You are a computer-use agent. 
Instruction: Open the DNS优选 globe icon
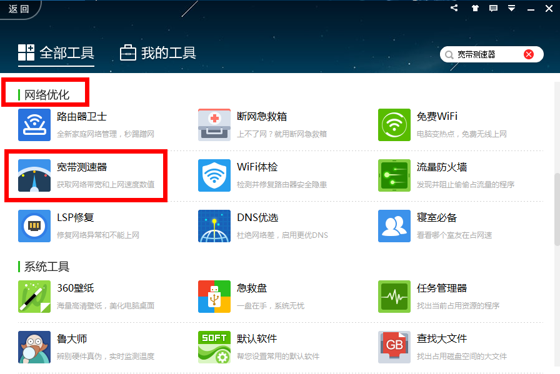pyautogui.click(x=214, y=226)
